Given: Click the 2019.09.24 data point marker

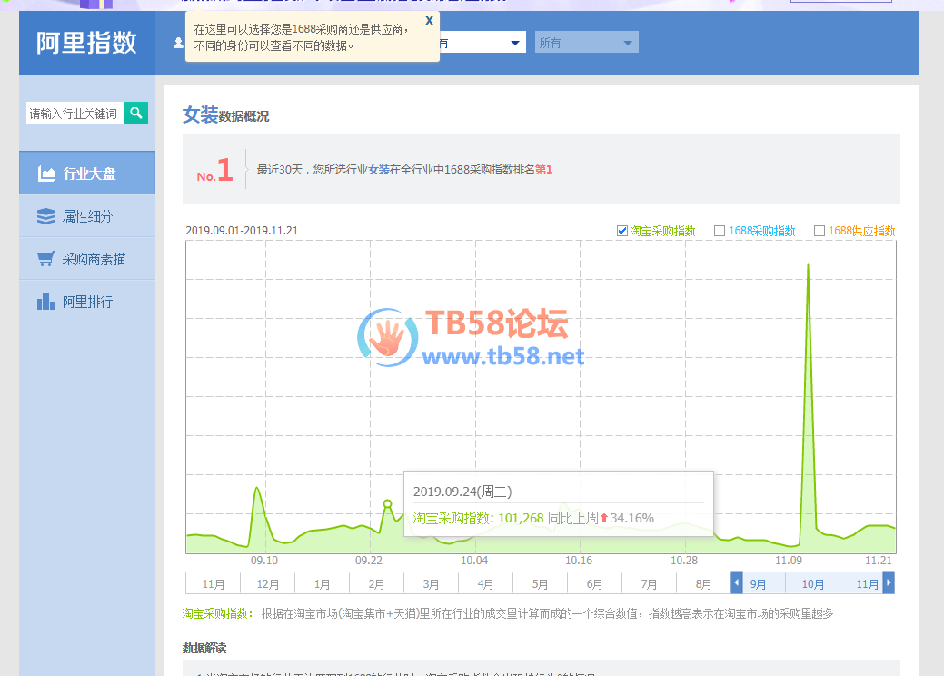Looking at the screenshot, I should coord(387,504).
